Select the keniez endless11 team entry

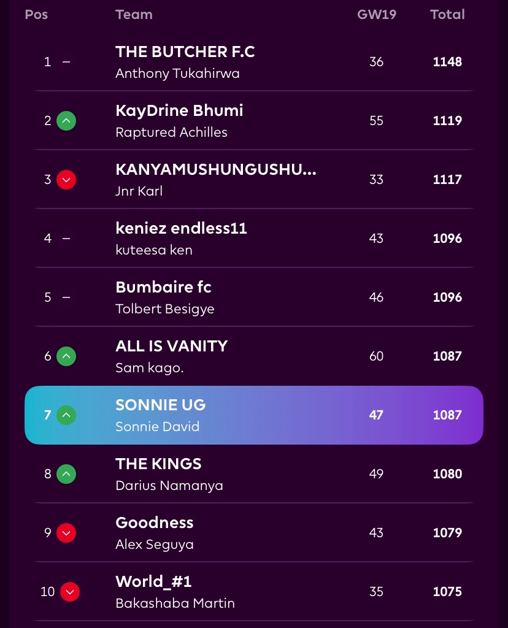(x=181, y=229)
